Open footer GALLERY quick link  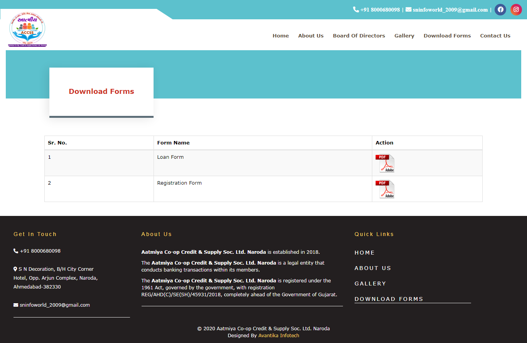coord(370,284)
